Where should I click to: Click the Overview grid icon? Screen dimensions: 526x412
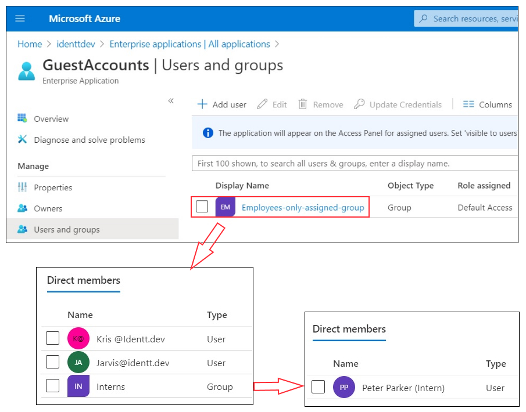point(22,118)
